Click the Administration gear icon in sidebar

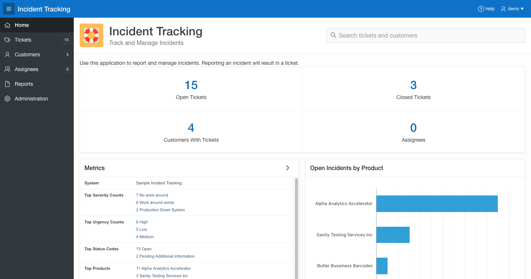pos(7,99)
